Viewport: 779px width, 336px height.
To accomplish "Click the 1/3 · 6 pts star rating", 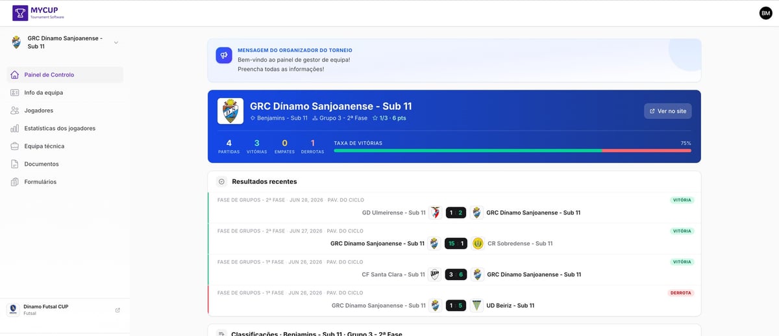I will coord(389,118).
